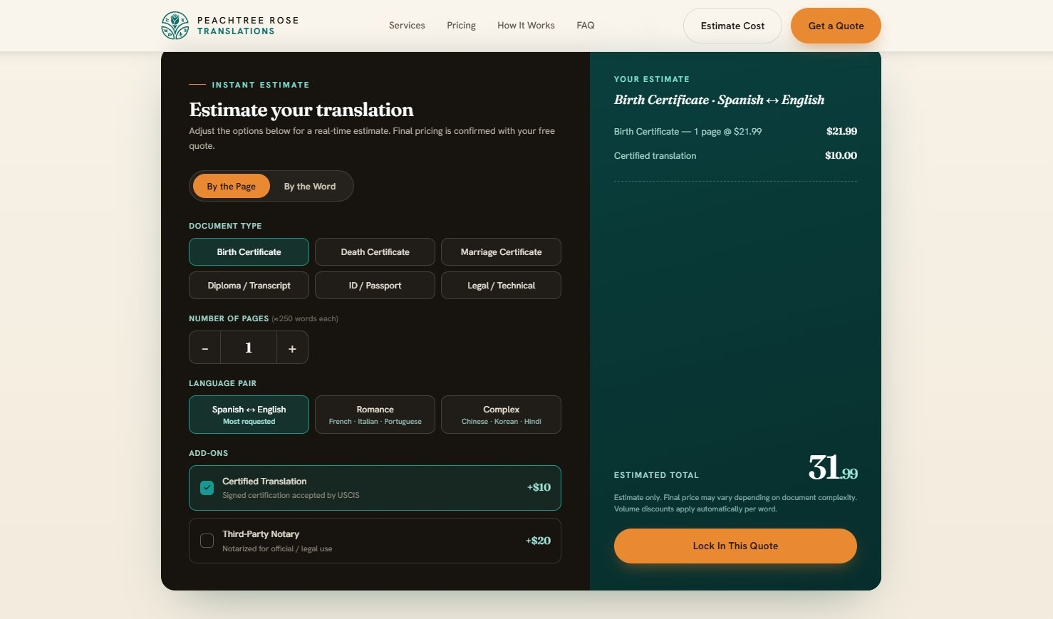Screen dimensions: 1053x619
Task: Select Marriage Certificate document type
Action: 501,251
